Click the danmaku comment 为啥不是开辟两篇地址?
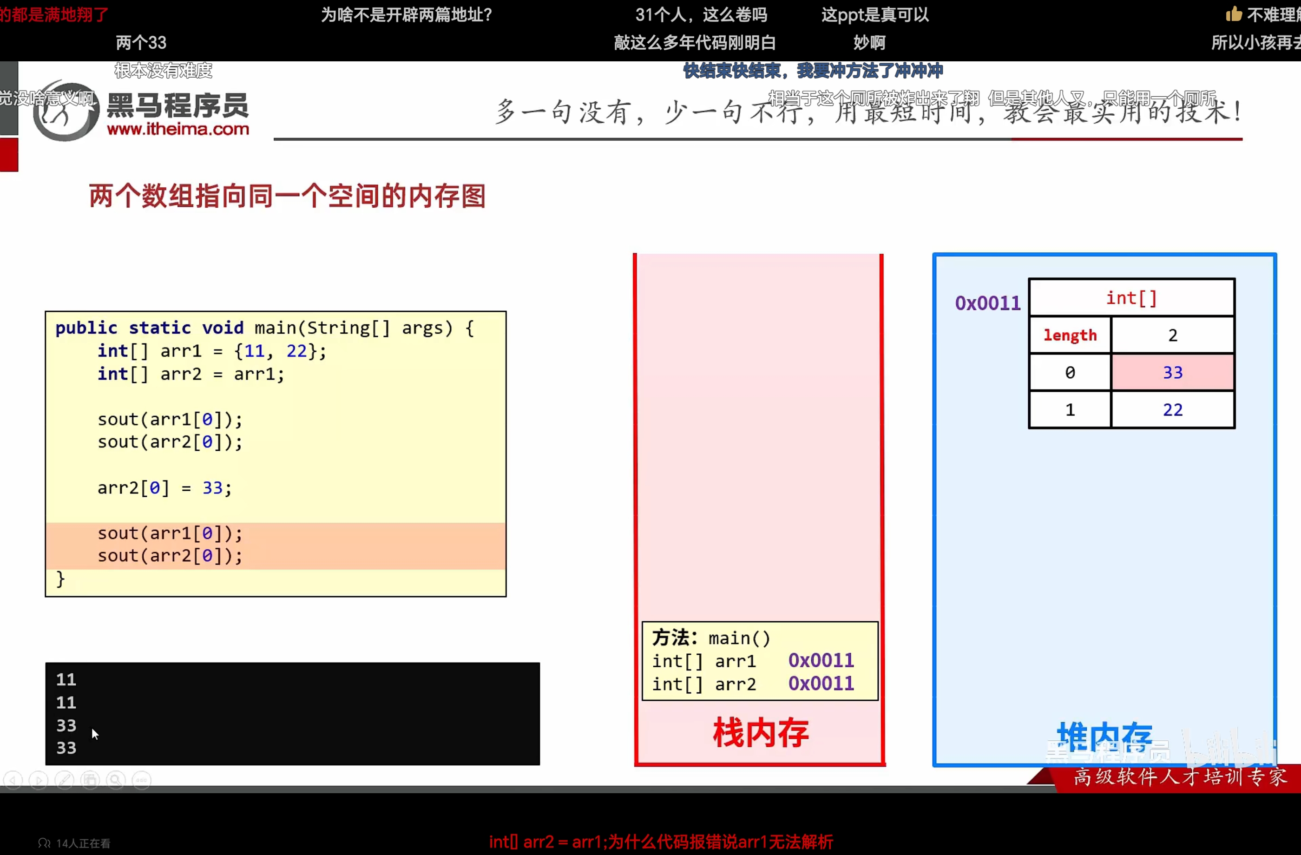The height and width of the screenshot is (855, 1301). pos(406,15)
